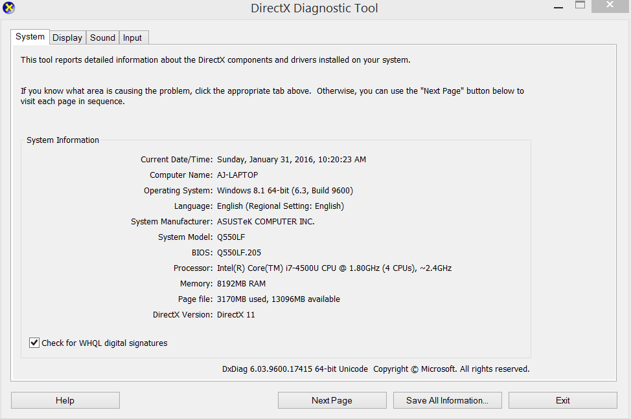
Task: Click the current date Sunday, January 31 value
Action: point(292,160)
